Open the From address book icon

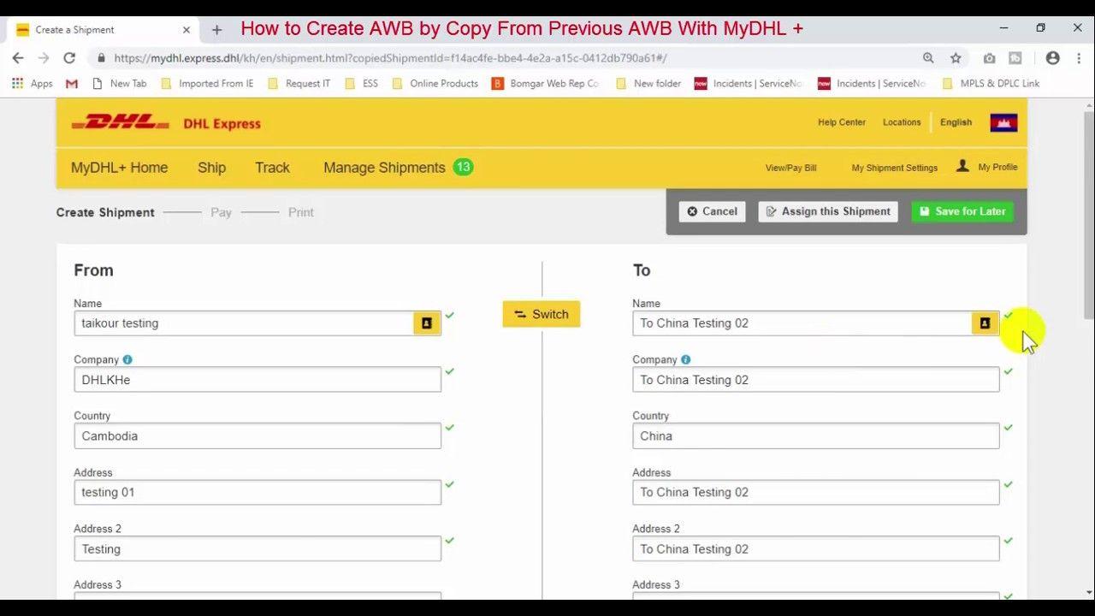pyautogui.click(x=426, y=323)
